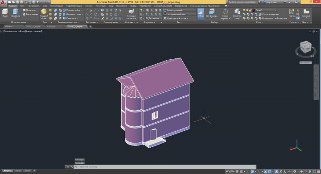Expand the Editing (Редактирование) panel

tap(112, 22)
